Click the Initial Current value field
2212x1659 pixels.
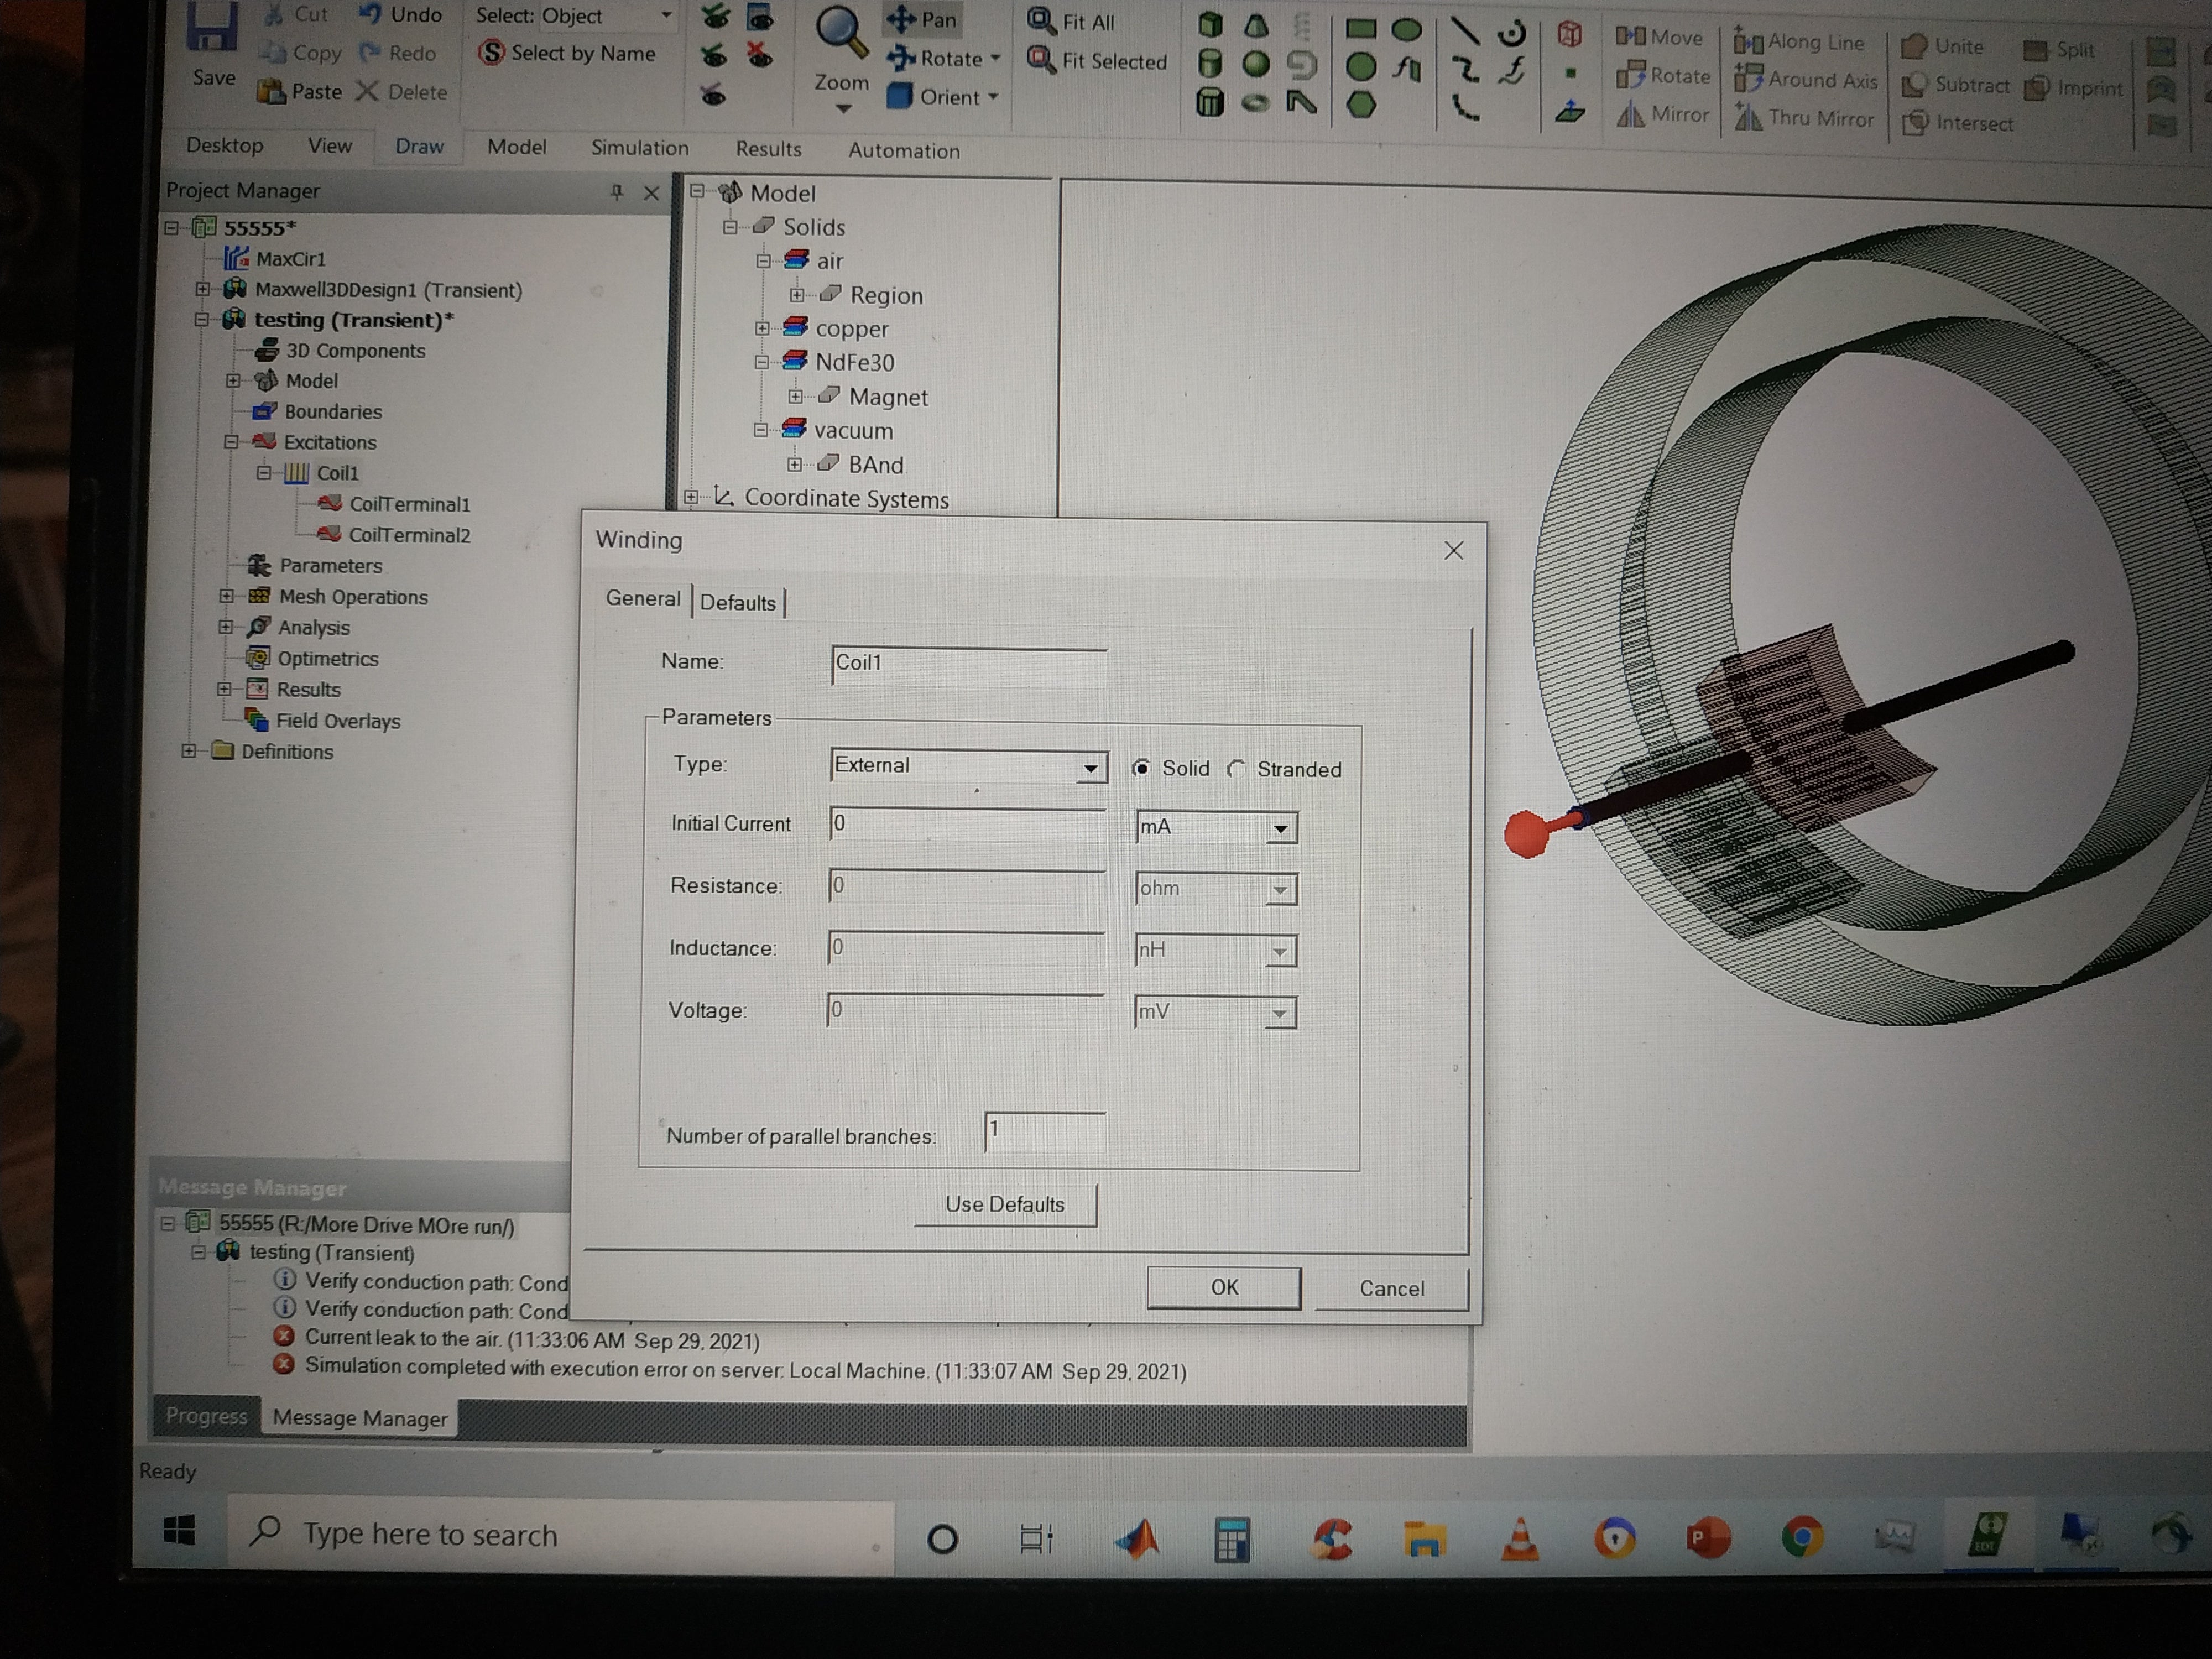[967, 826]
